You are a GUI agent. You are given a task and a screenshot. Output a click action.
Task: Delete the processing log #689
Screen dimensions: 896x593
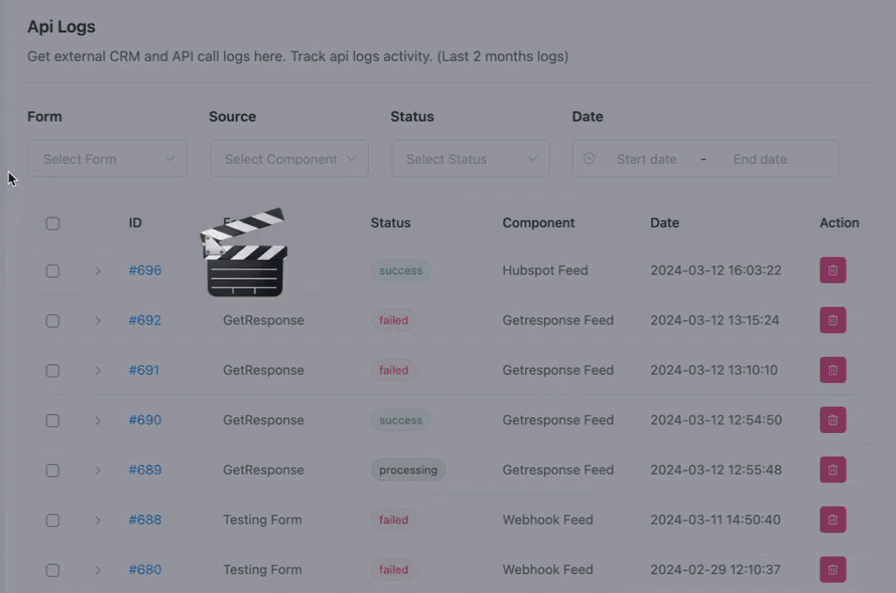point(832,470)
